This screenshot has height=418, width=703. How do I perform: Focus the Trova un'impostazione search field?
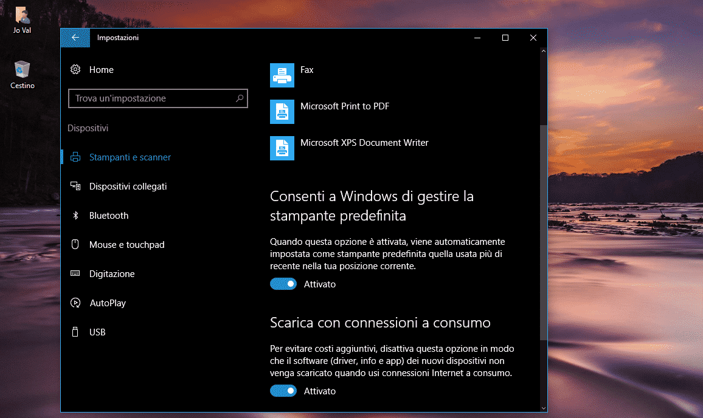[158, 98]
